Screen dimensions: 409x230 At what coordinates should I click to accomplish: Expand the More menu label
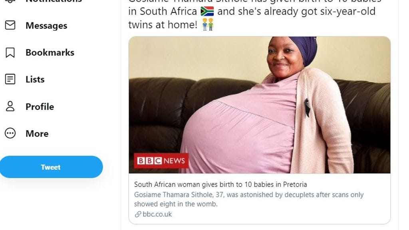pos(37,134)
